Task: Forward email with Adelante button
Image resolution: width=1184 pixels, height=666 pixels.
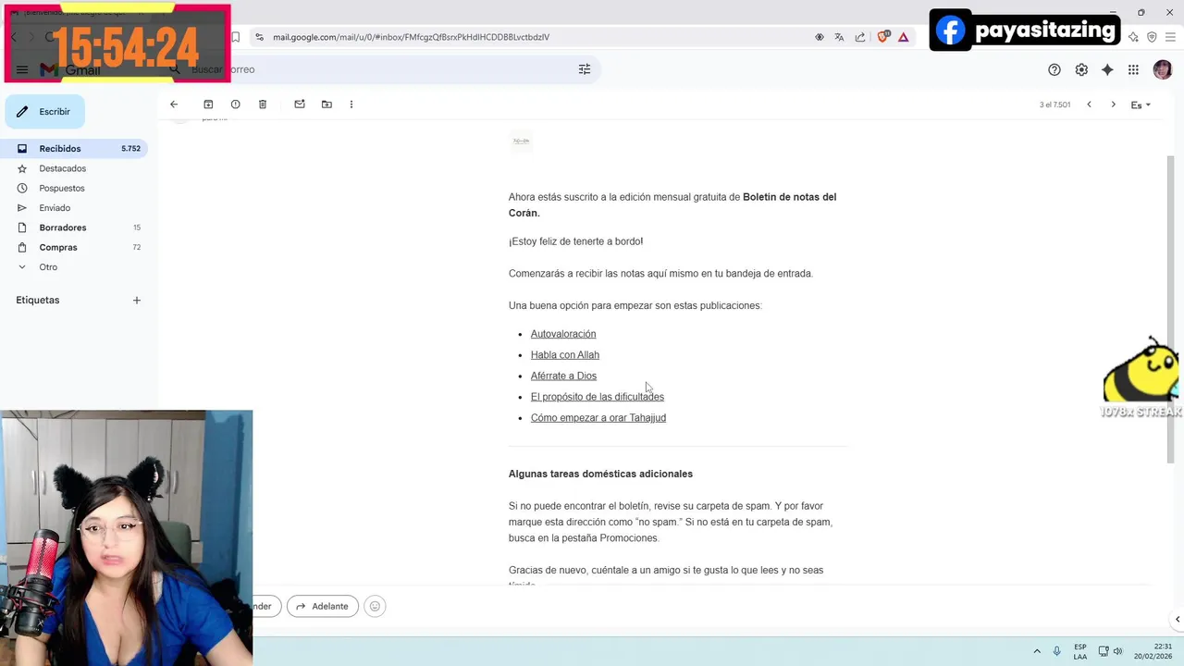Action: click(323, 607)
